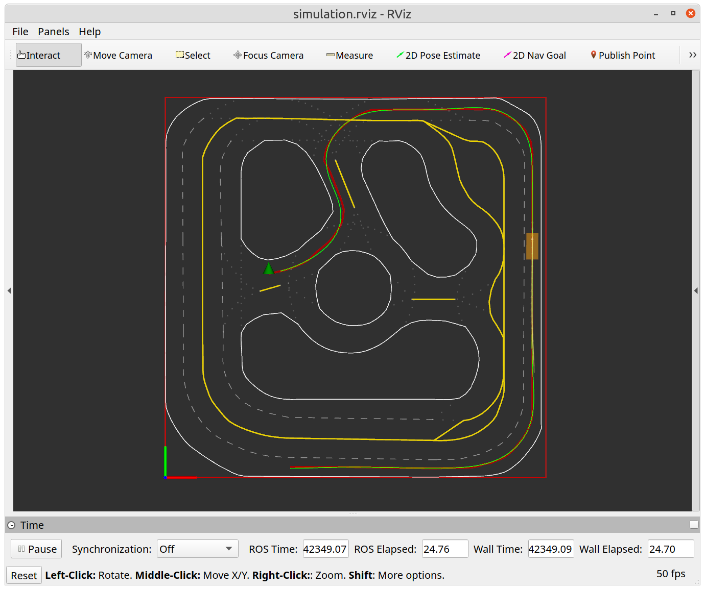
Task: Open the Synchronization dropdown
Action: 197,549
